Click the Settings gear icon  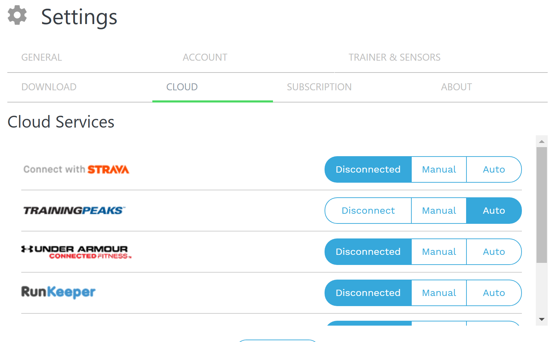coord(17,15)
